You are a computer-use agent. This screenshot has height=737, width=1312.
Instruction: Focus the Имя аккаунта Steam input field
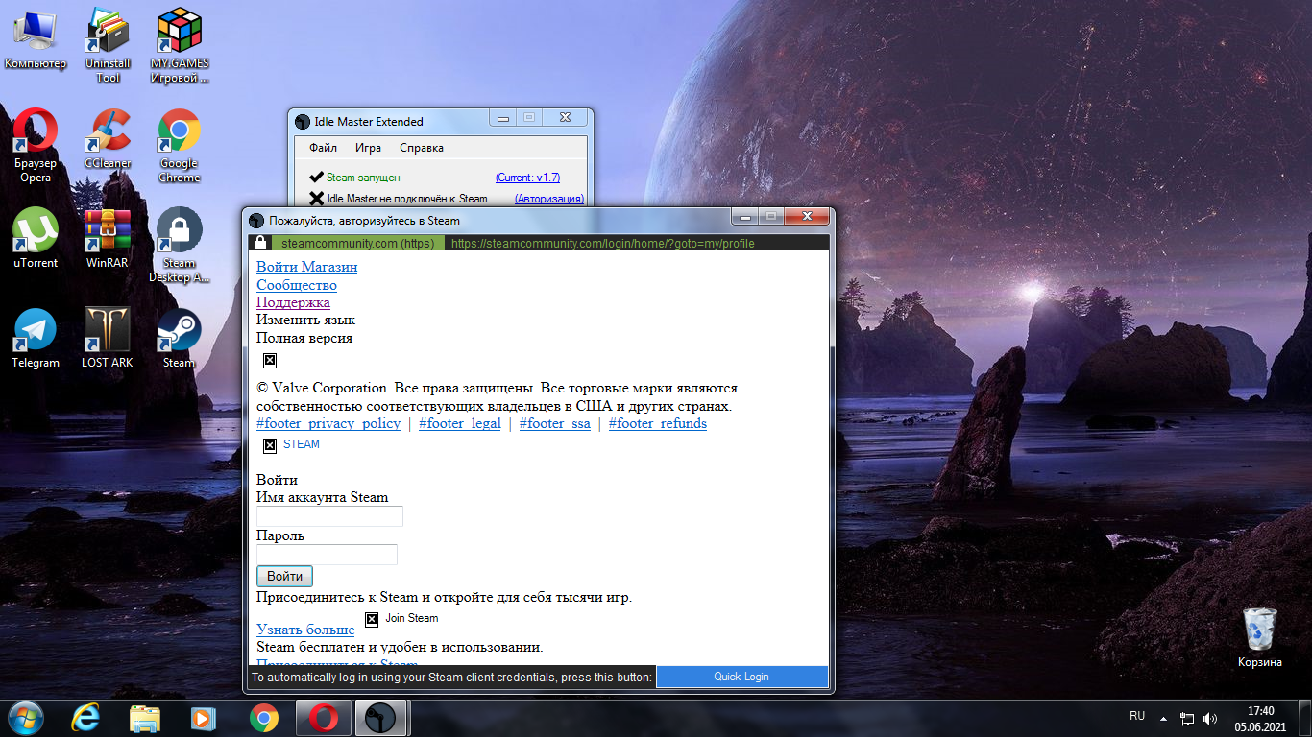[x=329, y=516]
